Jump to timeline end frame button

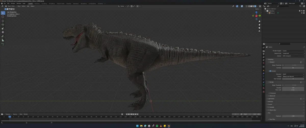pyautogui.click(x=137, y=114)
